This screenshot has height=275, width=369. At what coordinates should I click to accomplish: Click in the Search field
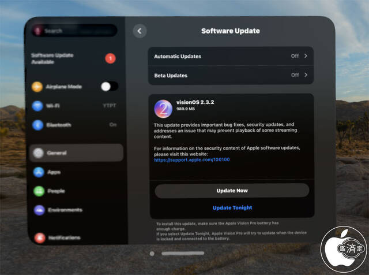74,31
